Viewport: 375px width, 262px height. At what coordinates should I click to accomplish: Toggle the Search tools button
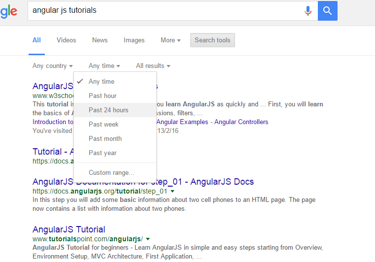tap(212, 40)
